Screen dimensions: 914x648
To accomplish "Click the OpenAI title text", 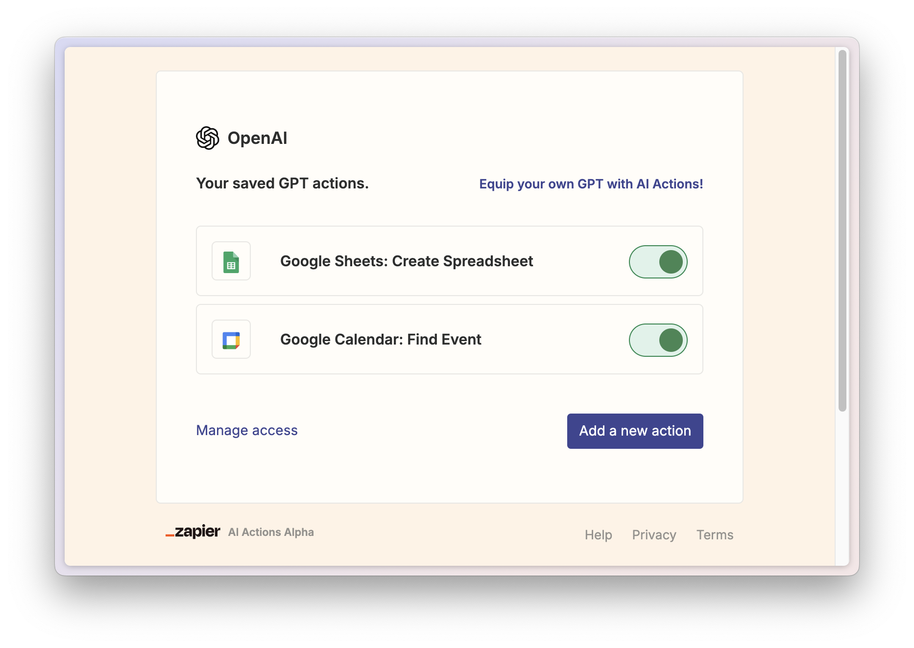I will click(257, 138).
